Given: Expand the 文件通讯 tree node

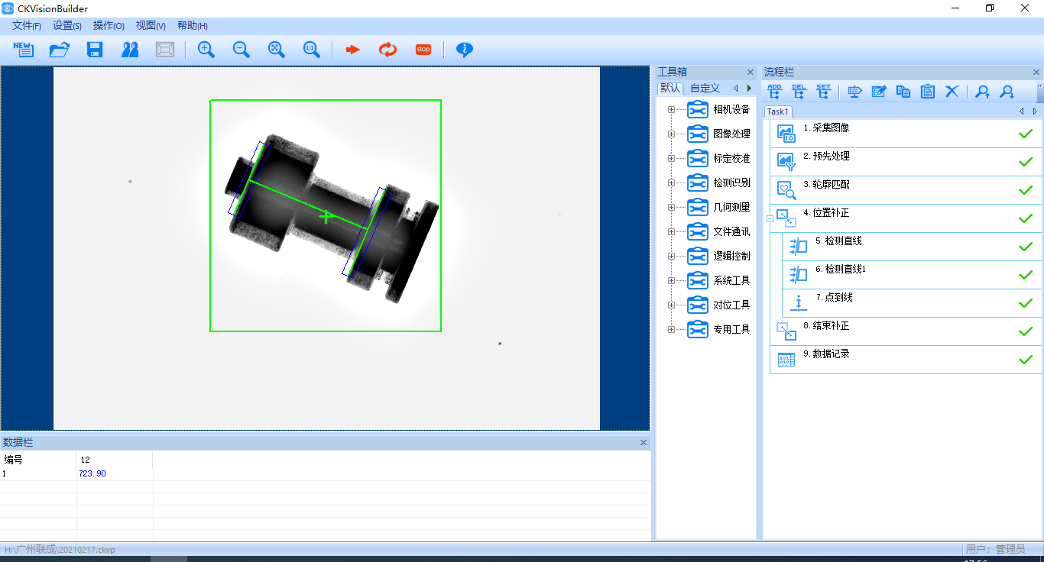Looking at the screenshot, I should (671, 231).
